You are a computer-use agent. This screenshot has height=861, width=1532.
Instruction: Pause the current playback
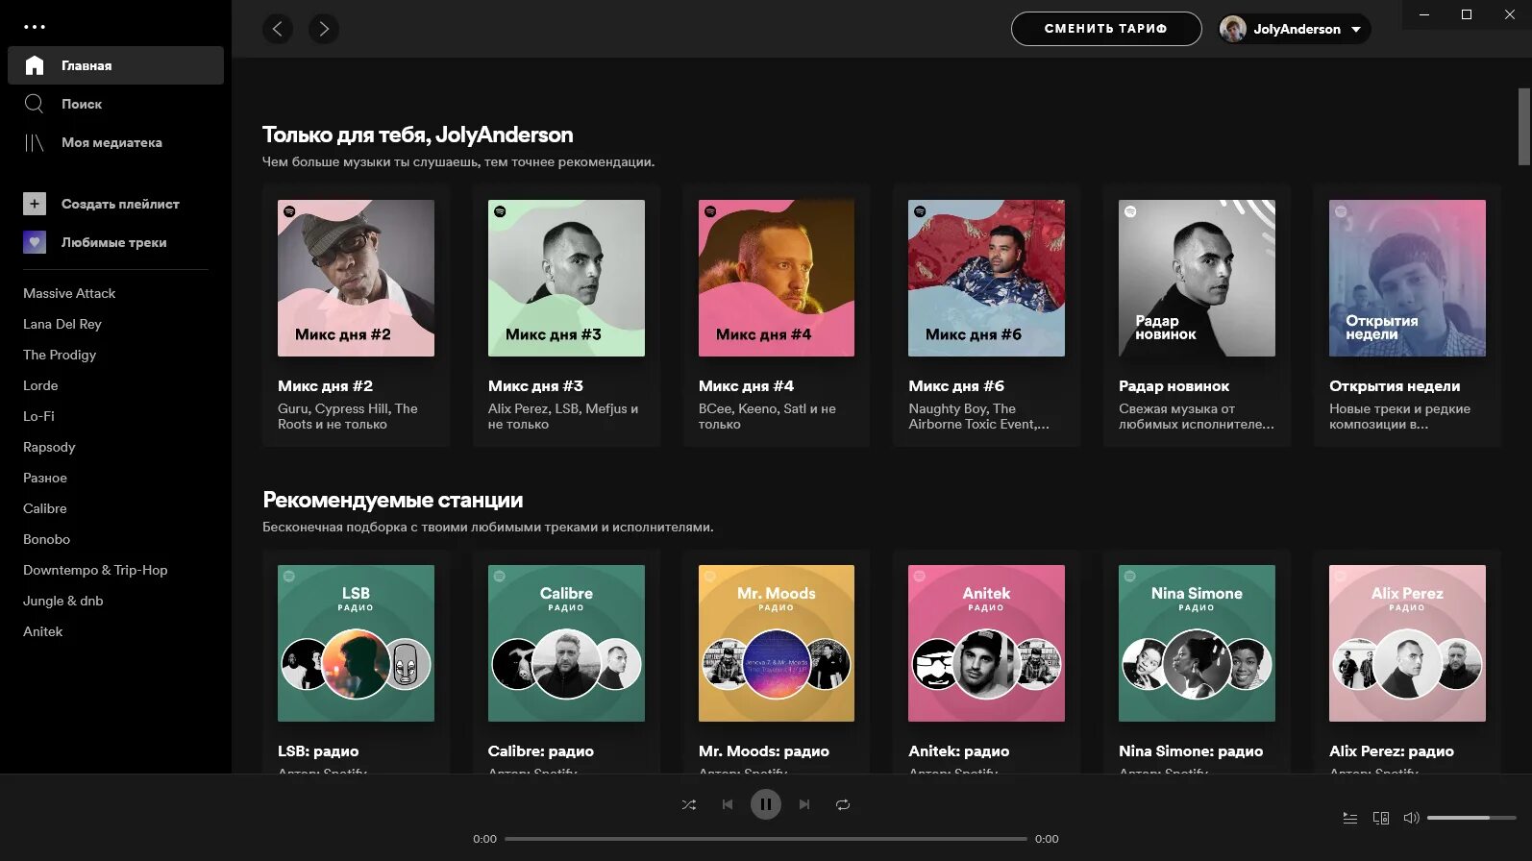[x=766, y=804]
